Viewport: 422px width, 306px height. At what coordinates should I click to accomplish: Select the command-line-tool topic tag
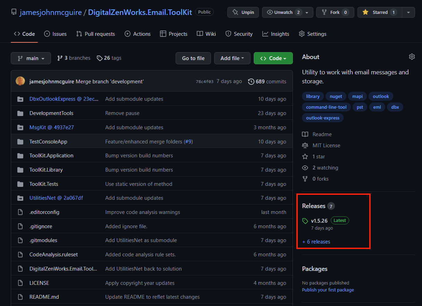tap(326, 107)
